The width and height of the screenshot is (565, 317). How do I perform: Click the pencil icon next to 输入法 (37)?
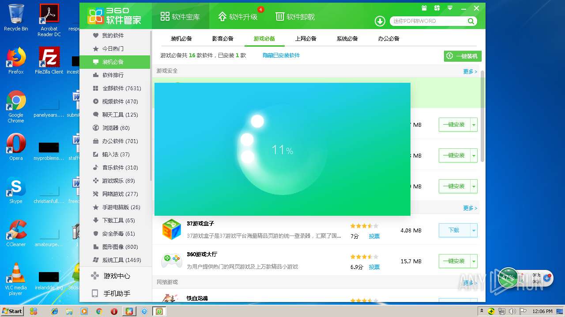coord(95,154)
